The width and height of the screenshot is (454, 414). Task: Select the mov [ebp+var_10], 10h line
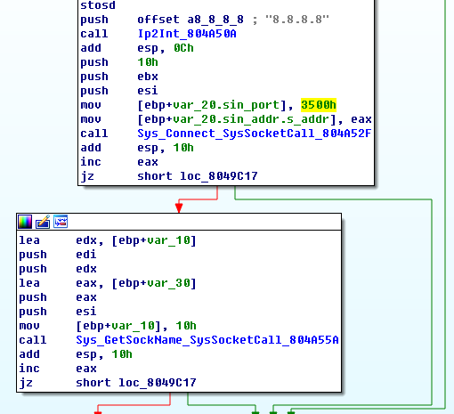(x=108, y=326)
